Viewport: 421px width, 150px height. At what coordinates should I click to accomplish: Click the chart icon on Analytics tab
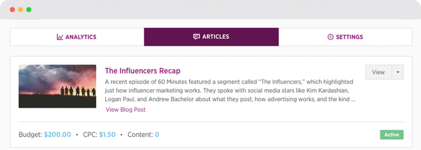pyautogui.click(x=60, y=37)
